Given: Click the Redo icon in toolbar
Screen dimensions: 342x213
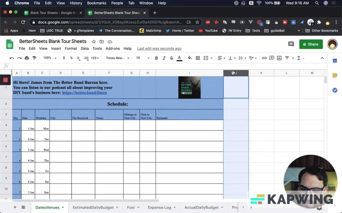Looking at the screenshot, I should tap(19, 58).
